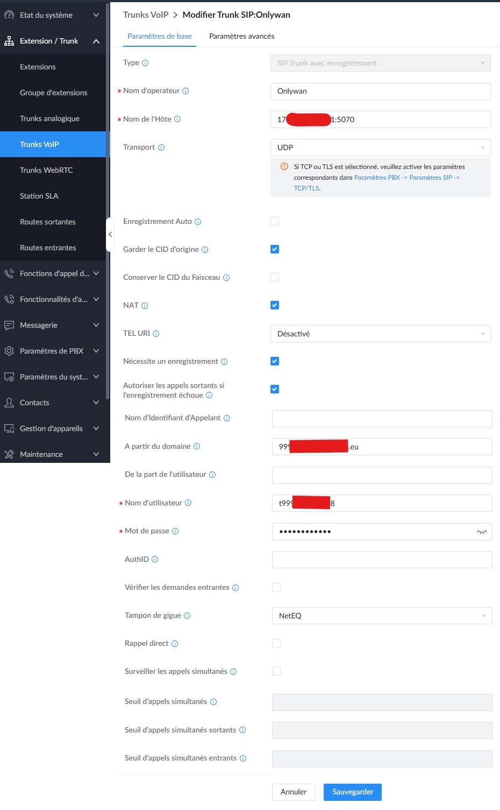Click the info icon beside TEL URI
The image size is (500, 810).
click(156, 334)
